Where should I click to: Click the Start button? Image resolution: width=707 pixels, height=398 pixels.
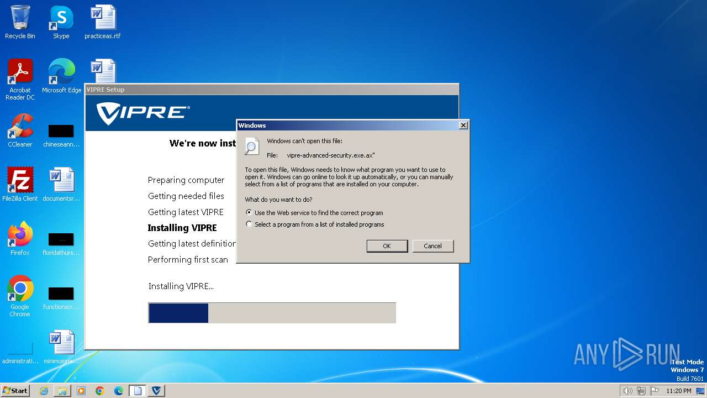[15, 391]
